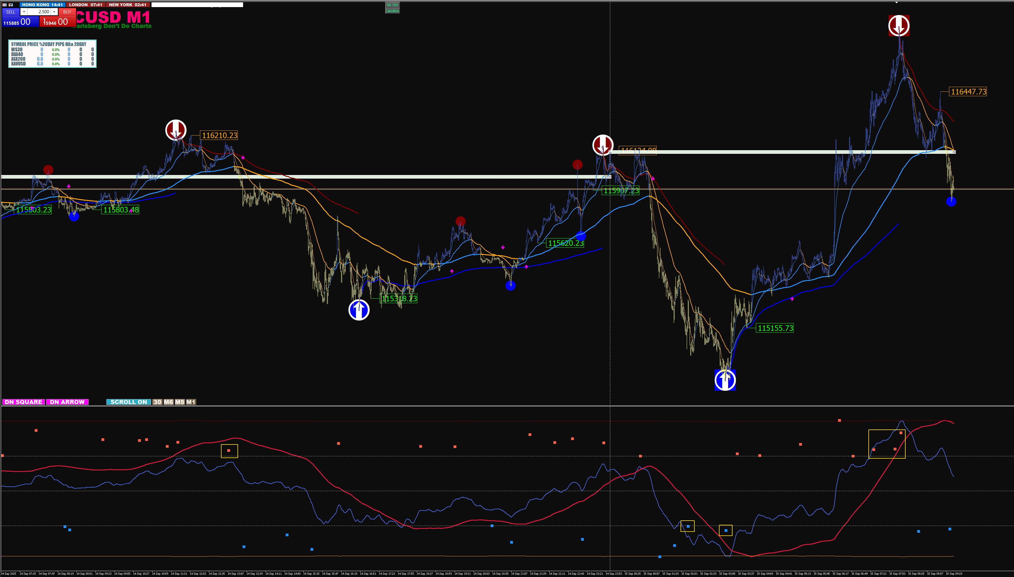Click the chart icon beside panel icon
The height and width of the screenshot is (577, 1014).
11,5
